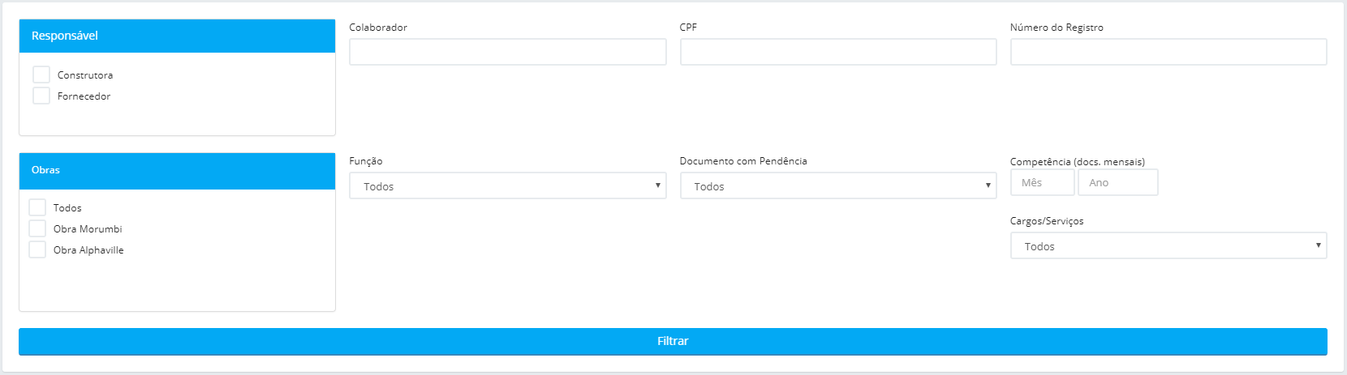Screen dimensions: 1347x375
Task: Select the Número do Registro field
Action: pyautogui.click(x=1168, y=52)
